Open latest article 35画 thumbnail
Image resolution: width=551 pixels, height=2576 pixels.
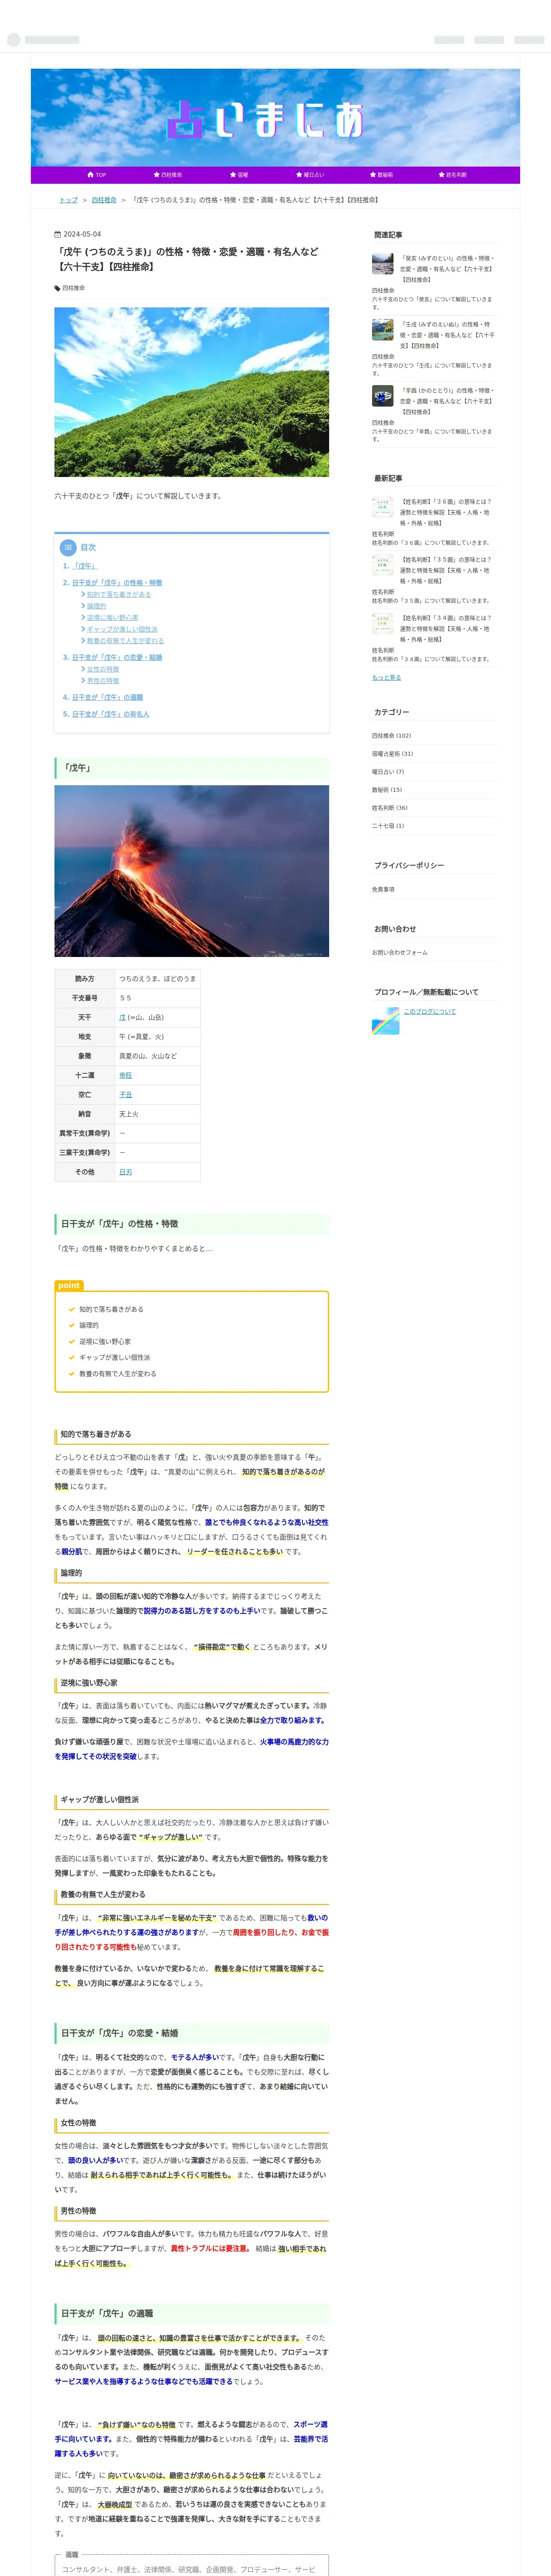[x=383, y=565]
